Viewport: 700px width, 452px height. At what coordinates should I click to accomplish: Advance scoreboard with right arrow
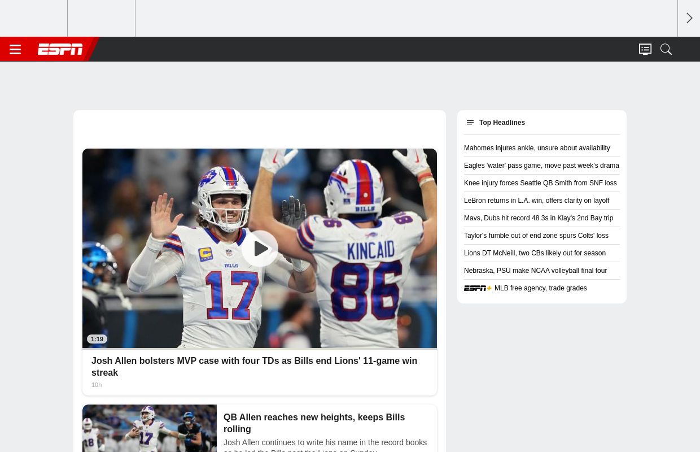689,18
